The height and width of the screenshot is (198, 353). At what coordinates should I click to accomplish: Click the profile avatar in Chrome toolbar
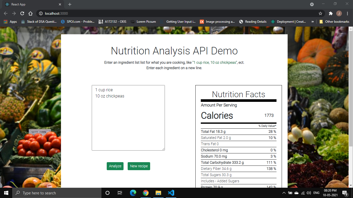click(x=340, y=13)
